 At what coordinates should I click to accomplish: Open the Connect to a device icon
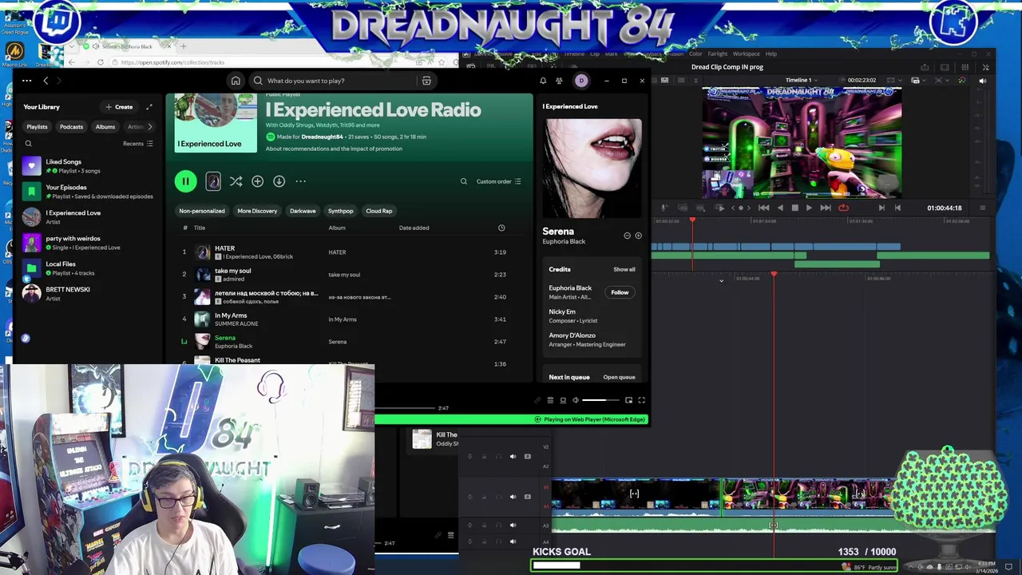point(563,400)
